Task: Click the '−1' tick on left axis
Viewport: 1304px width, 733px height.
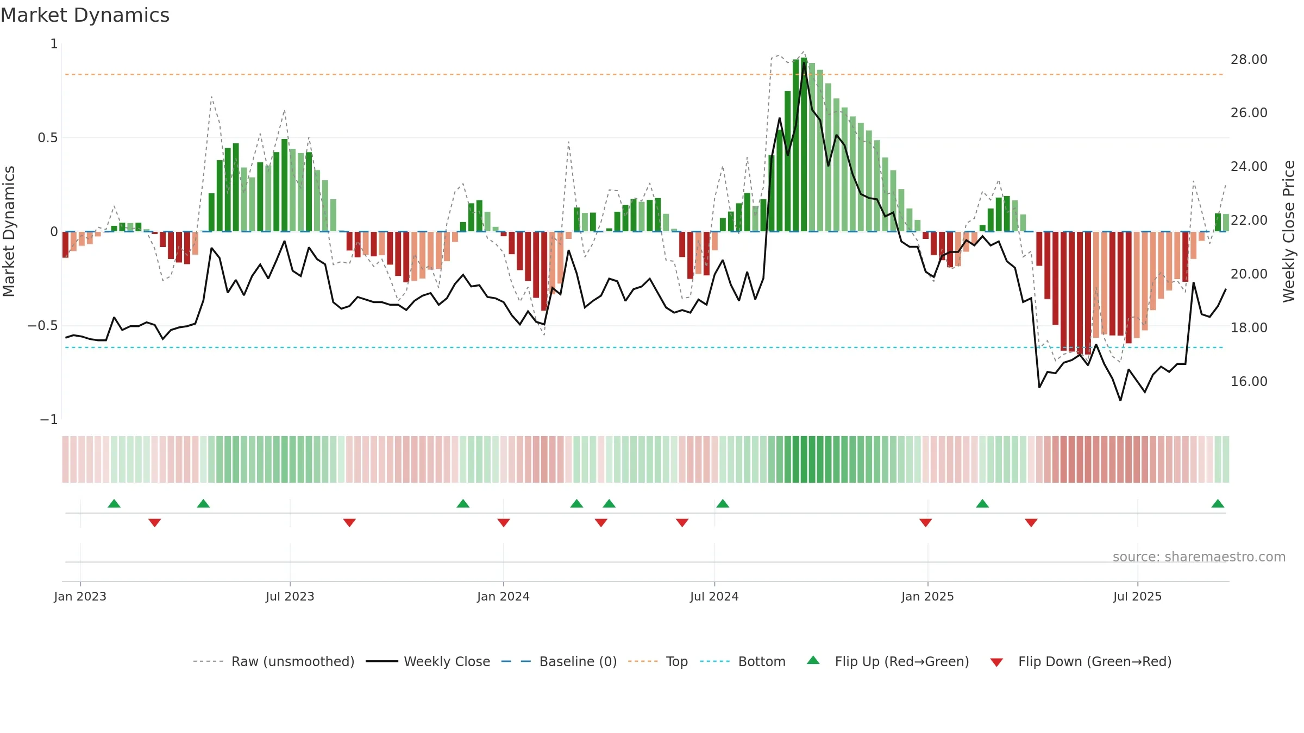Action: click(x=49, y=420)
